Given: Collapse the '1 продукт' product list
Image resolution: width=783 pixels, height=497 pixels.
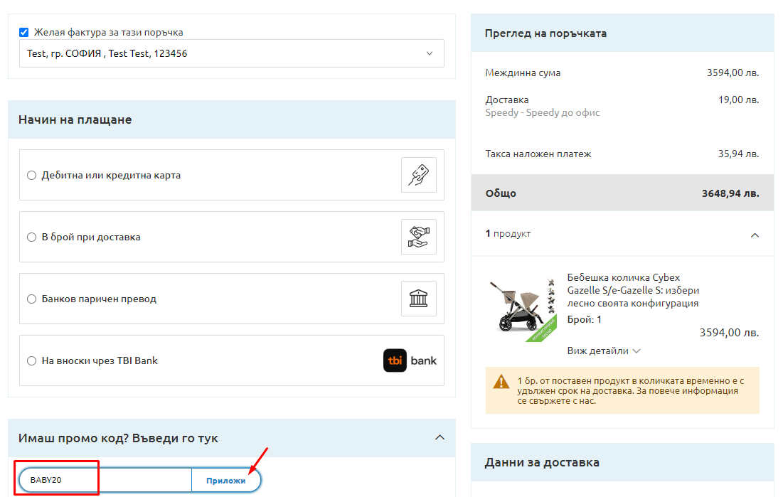Looking at the screenshot, I should tap(755, 234).
